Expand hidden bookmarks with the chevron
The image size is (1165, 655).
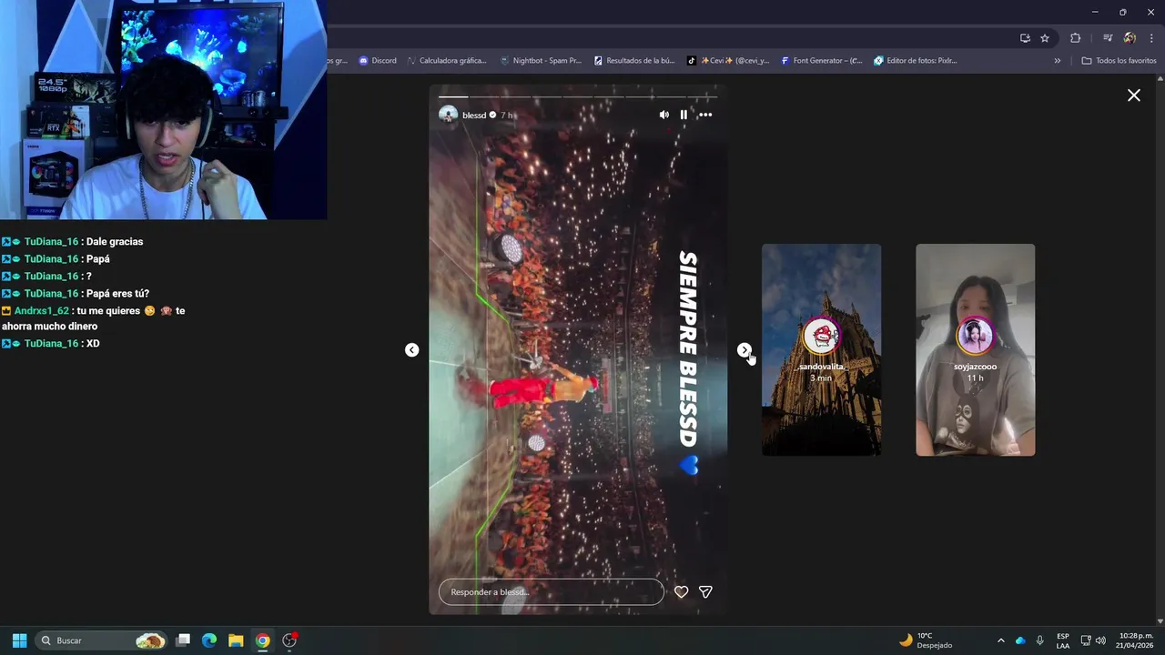pos(1058,61)
